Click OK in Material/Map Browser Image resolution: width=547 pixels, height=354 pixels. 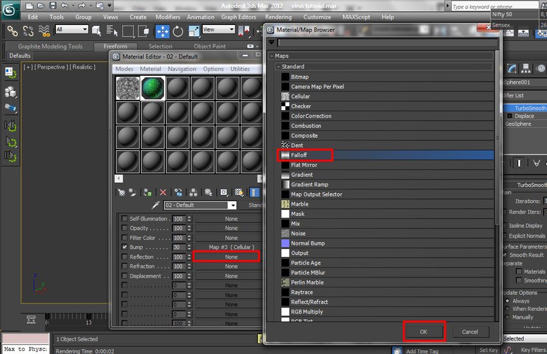click(423, 331)
